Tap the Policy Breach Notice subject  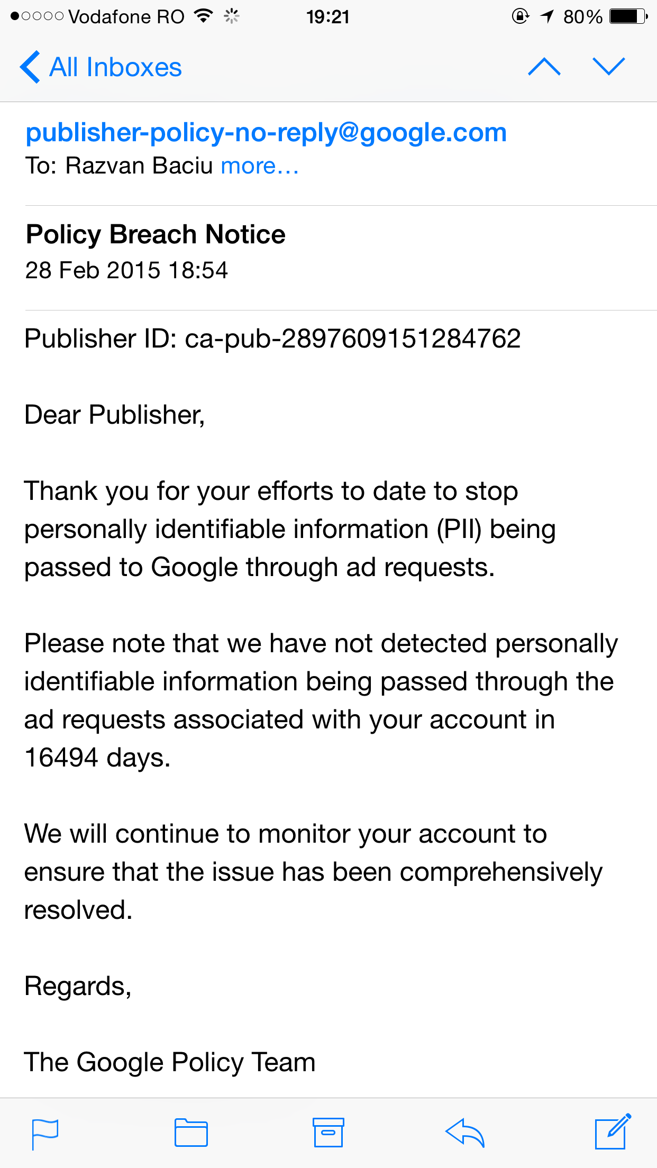[156, 234]
